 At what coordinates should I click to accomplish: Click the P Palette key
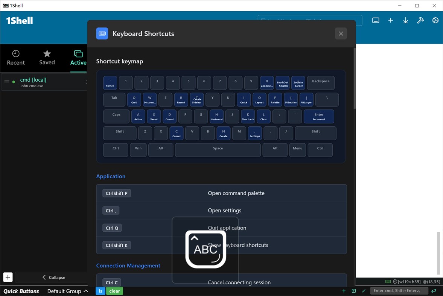[x=275, y=100]
